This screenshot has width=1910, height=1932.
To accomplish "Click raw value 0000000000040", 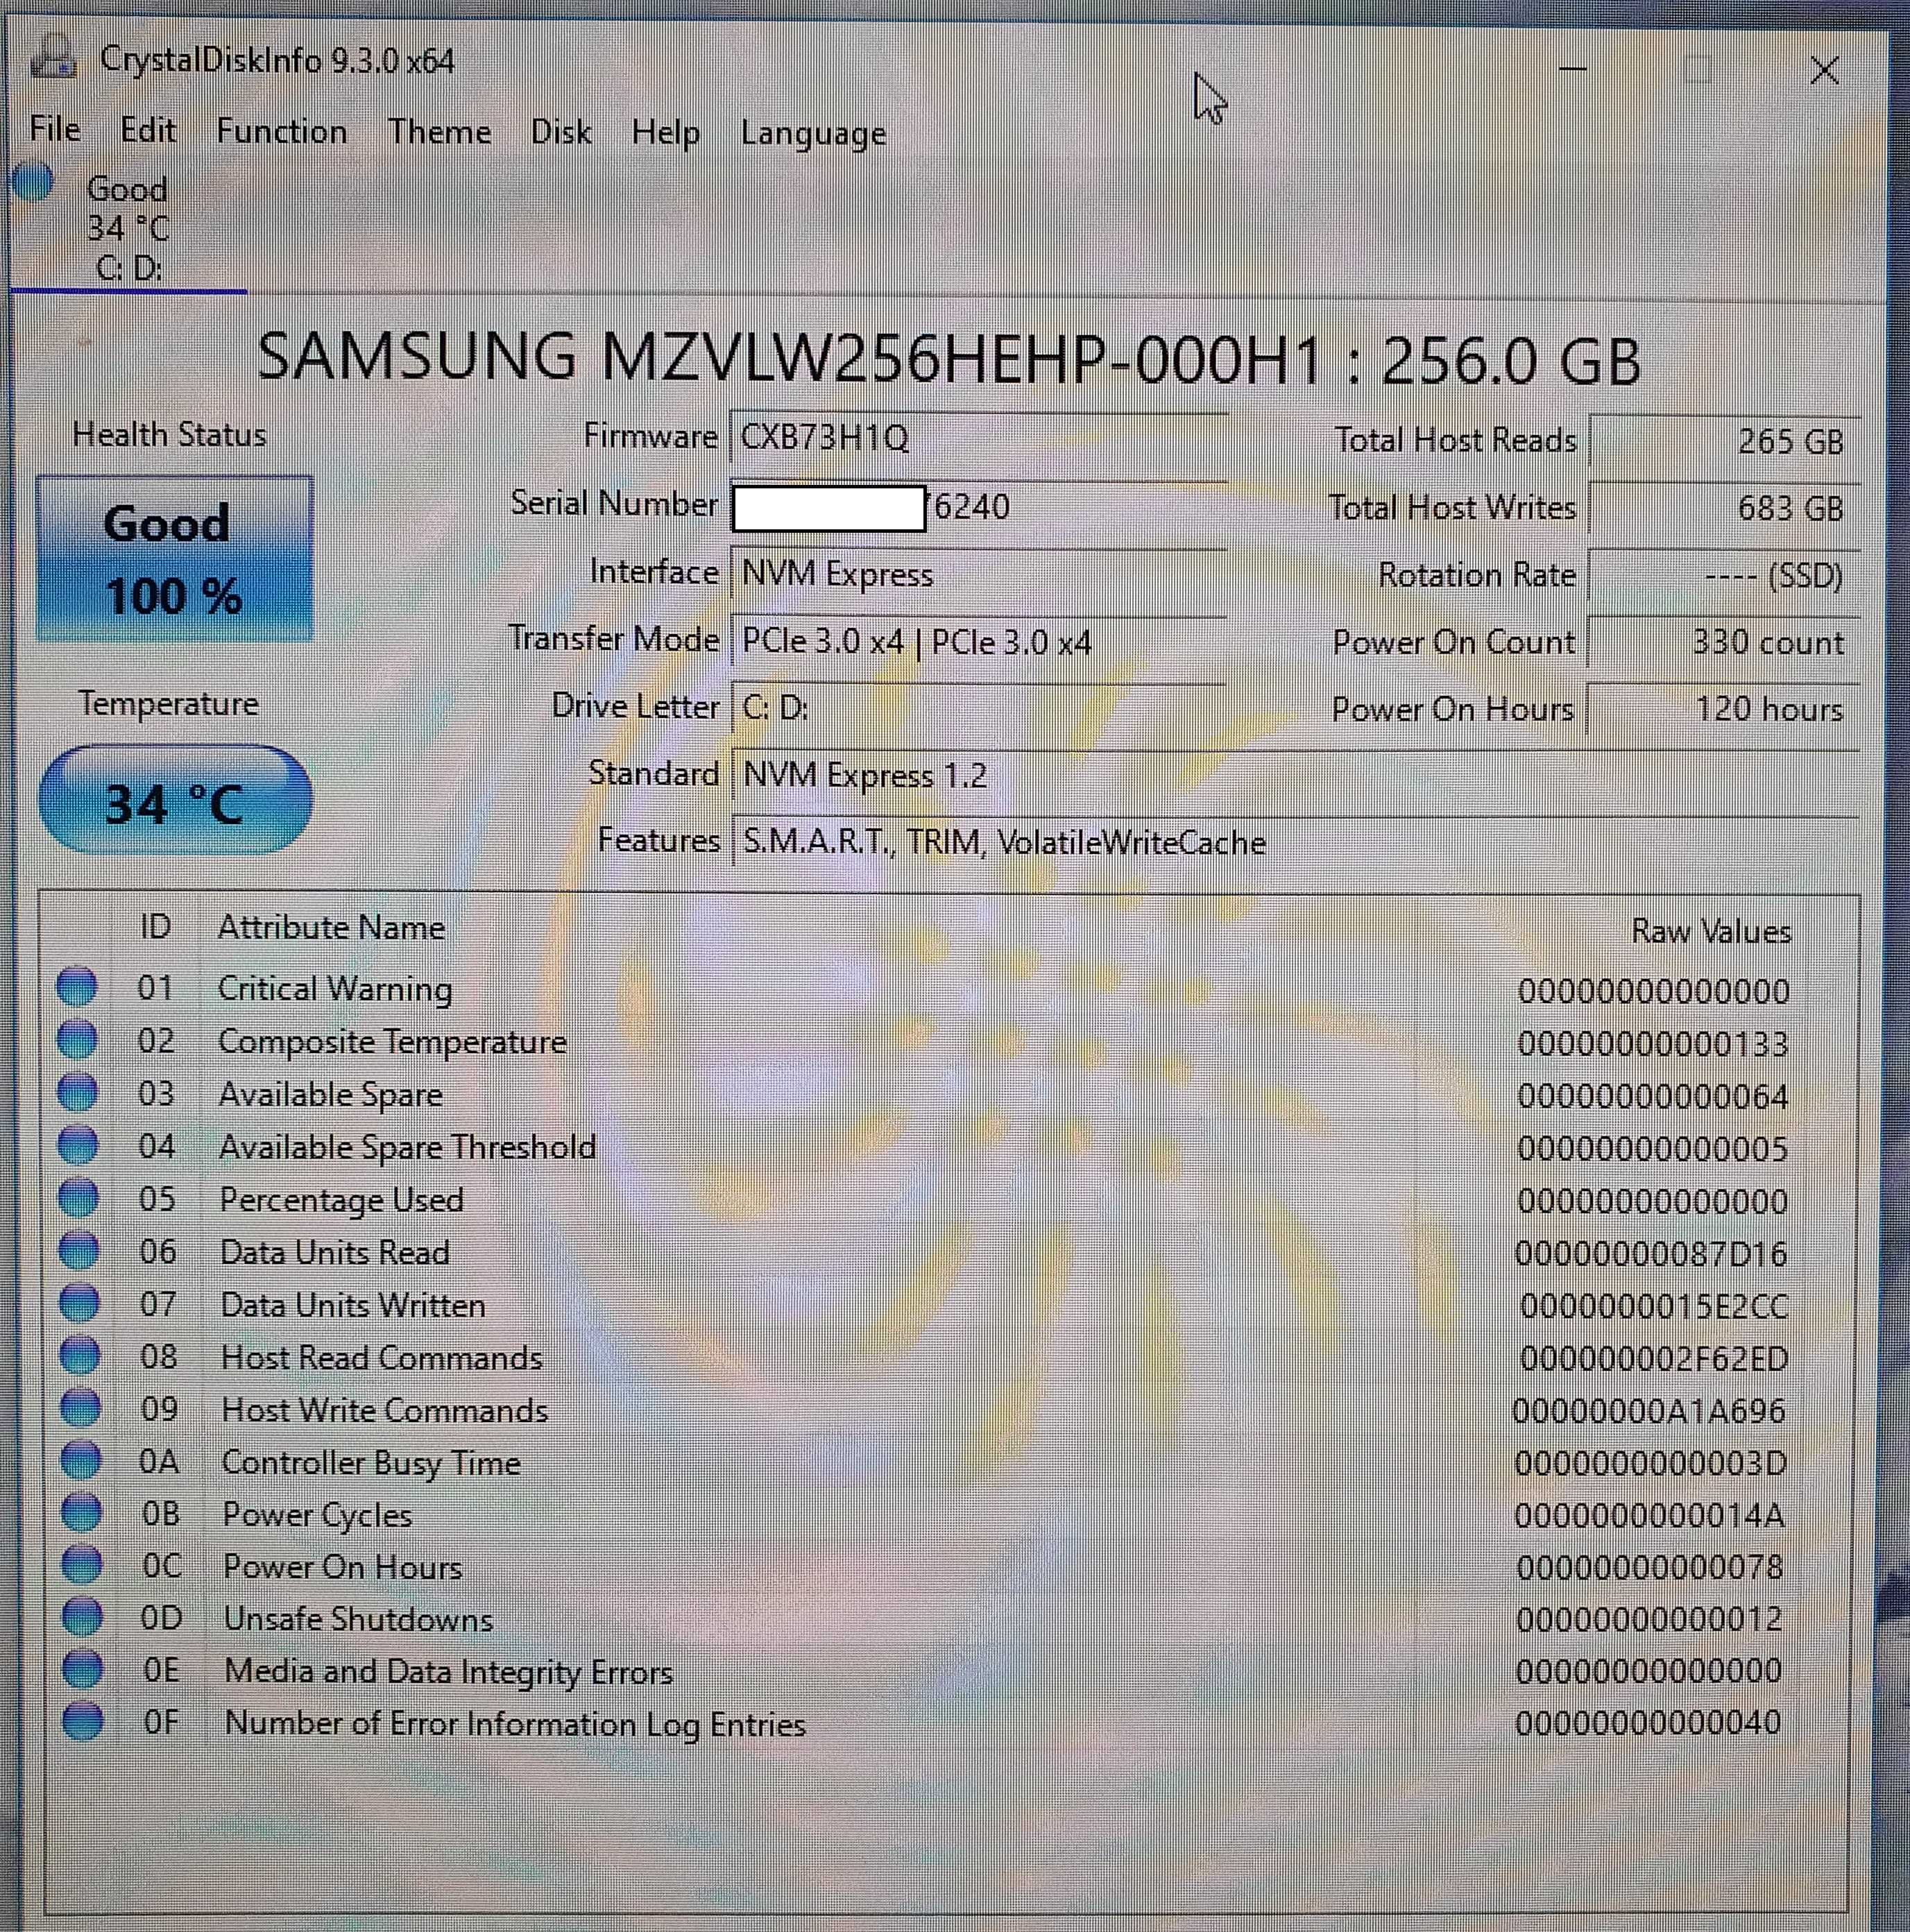I will coord(1648,1722).
